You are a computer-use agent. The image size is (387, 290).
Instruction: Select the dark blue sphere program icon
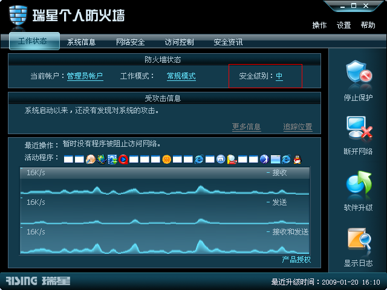264,159
